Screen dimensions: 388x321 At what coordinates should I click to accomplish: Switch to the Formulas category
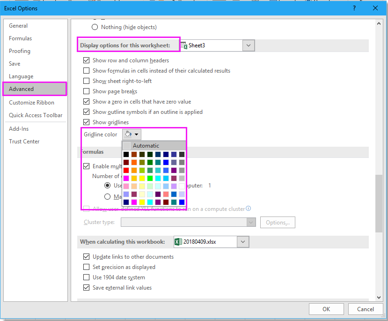[x=21, y=38]
